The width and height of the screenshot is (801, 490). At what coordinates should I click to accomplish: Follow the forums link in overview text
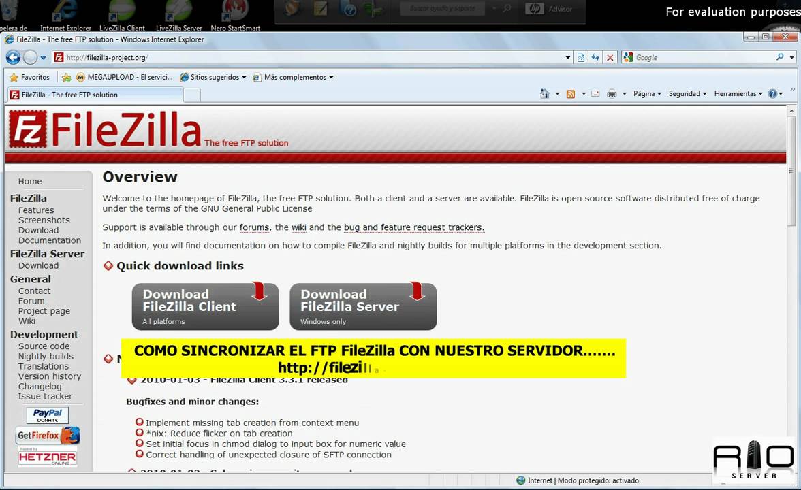254,227
